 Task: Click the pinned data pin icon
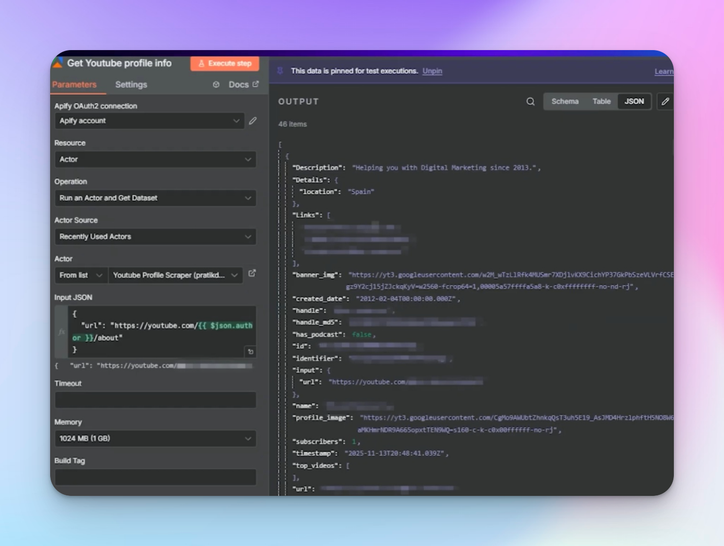point(280,70)
